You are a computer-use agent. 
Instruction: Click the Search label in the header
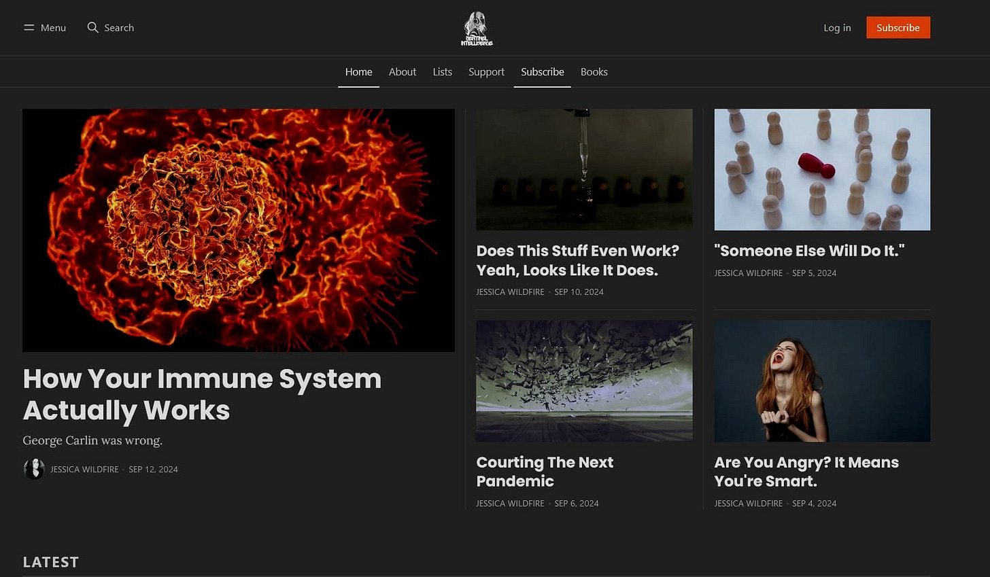119,28
